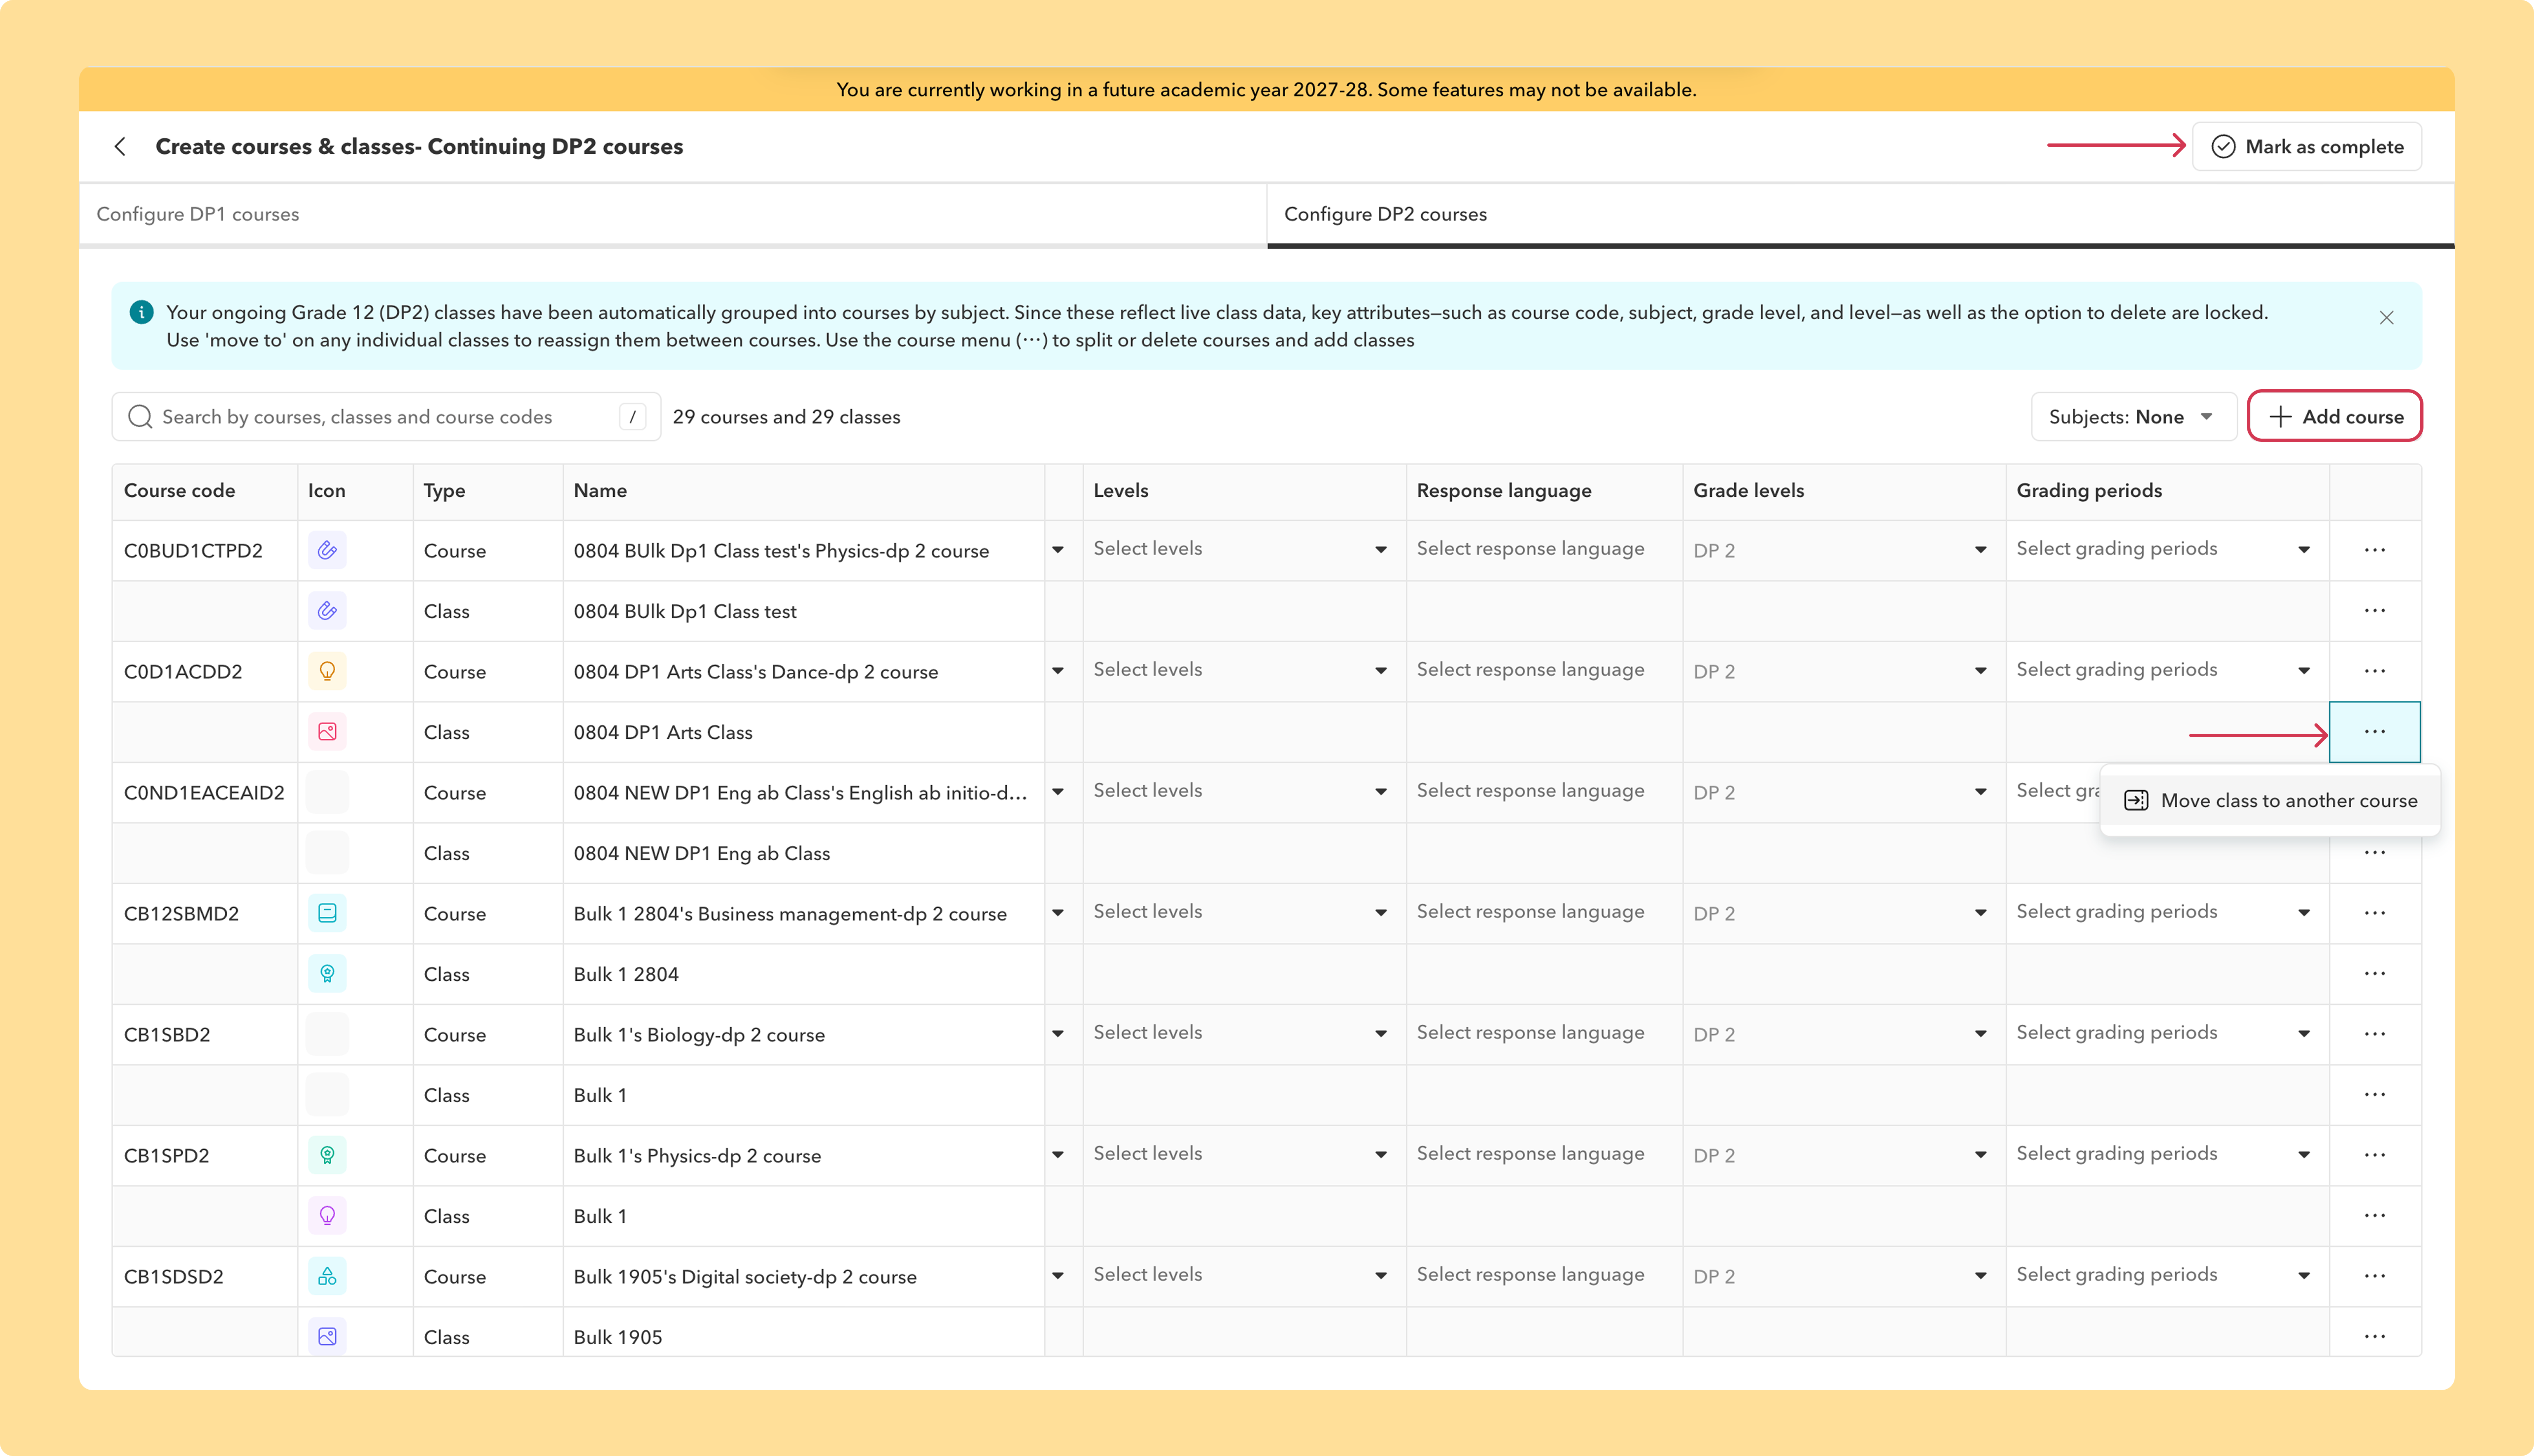2534x1456 pixels.
Task: Close the menu on 0804 DP1 Arts Class row
Action: (x=2375, y=732)
